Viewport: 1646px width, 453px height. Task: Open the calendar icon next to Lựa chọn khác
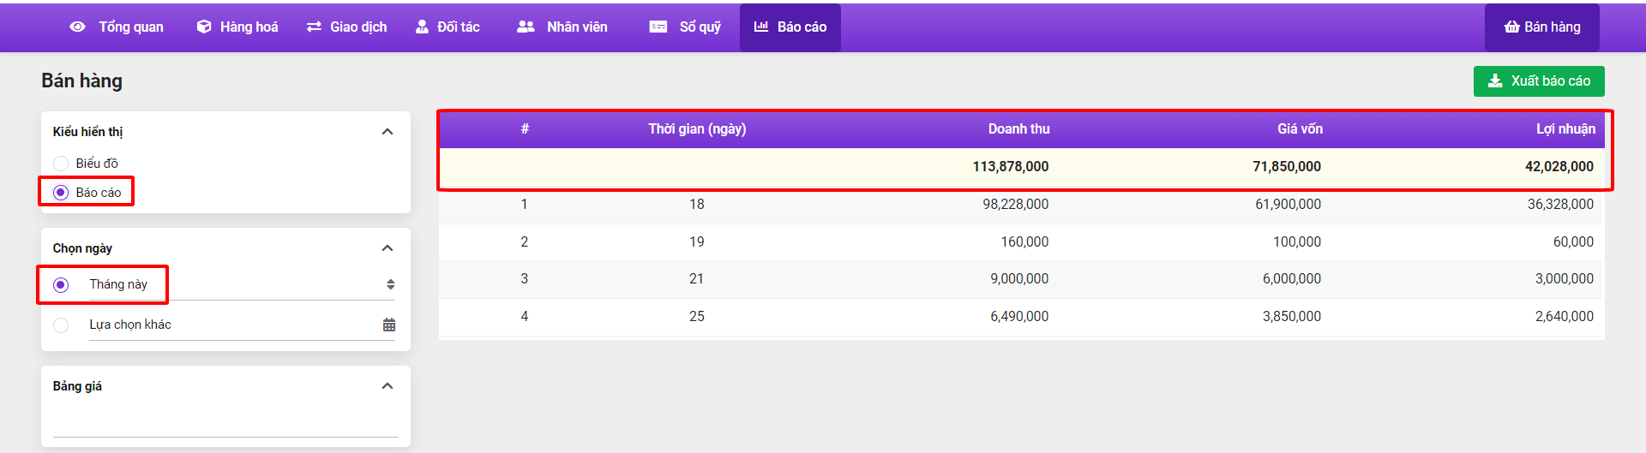tap(389, 325)
